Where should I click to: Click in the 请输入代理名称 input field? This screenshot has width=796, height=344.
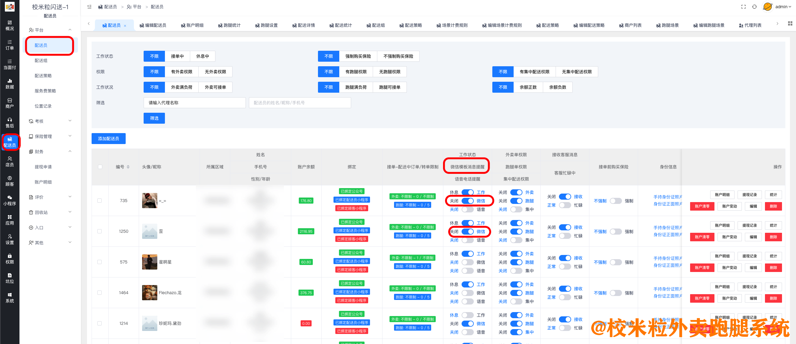194,102
